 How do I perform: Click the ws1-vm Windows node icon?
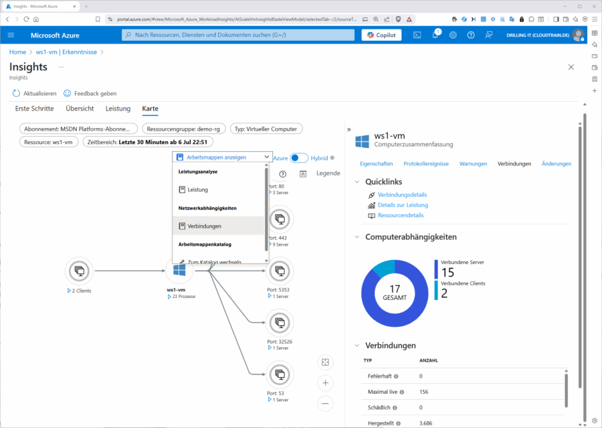pyautogui.click(x=179, y=271)
